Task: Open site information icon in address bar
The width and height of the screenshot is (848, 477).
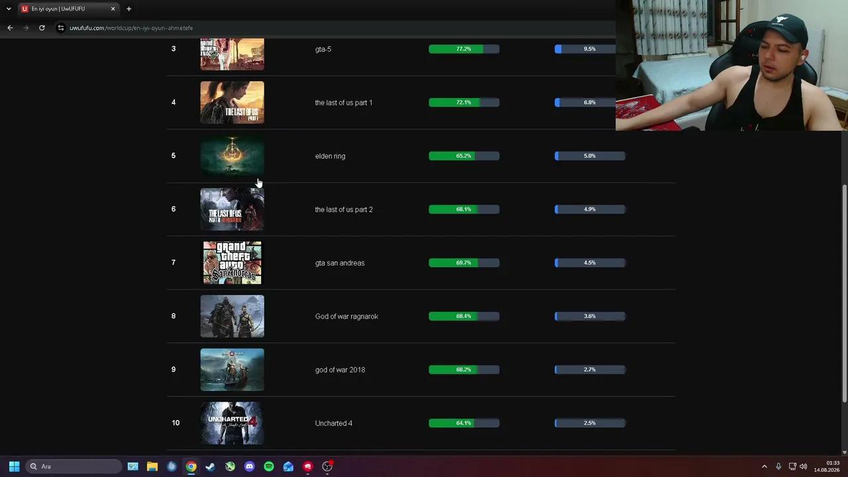Action: (61, 28)
